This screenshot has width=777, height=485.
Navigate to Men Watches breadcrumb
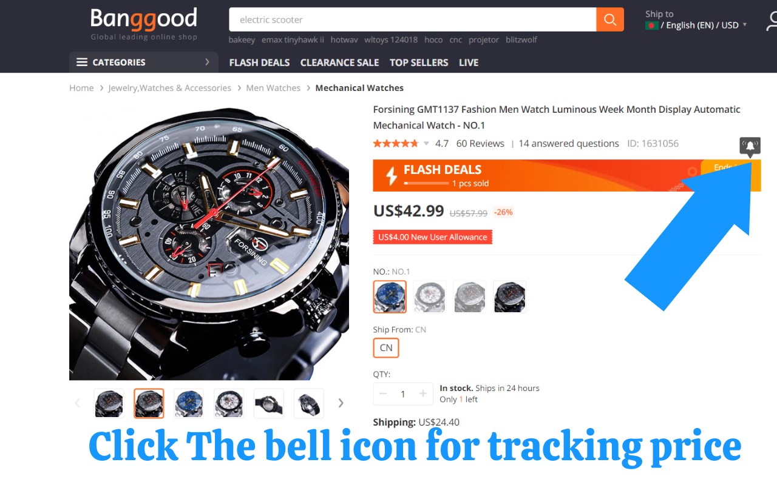(x=273, y=88)
